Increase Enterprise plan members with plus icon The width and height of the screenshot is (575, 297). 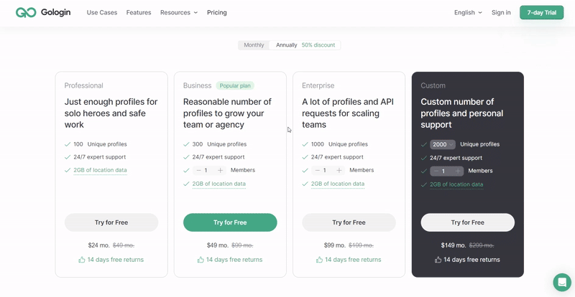(x=339, y=170)
